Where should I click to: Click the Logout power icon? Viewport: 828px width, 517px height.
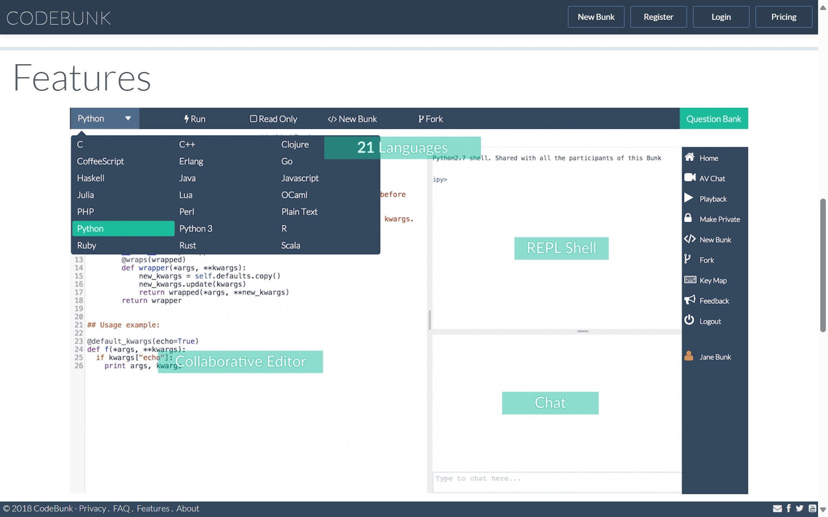tap(689, 320)
